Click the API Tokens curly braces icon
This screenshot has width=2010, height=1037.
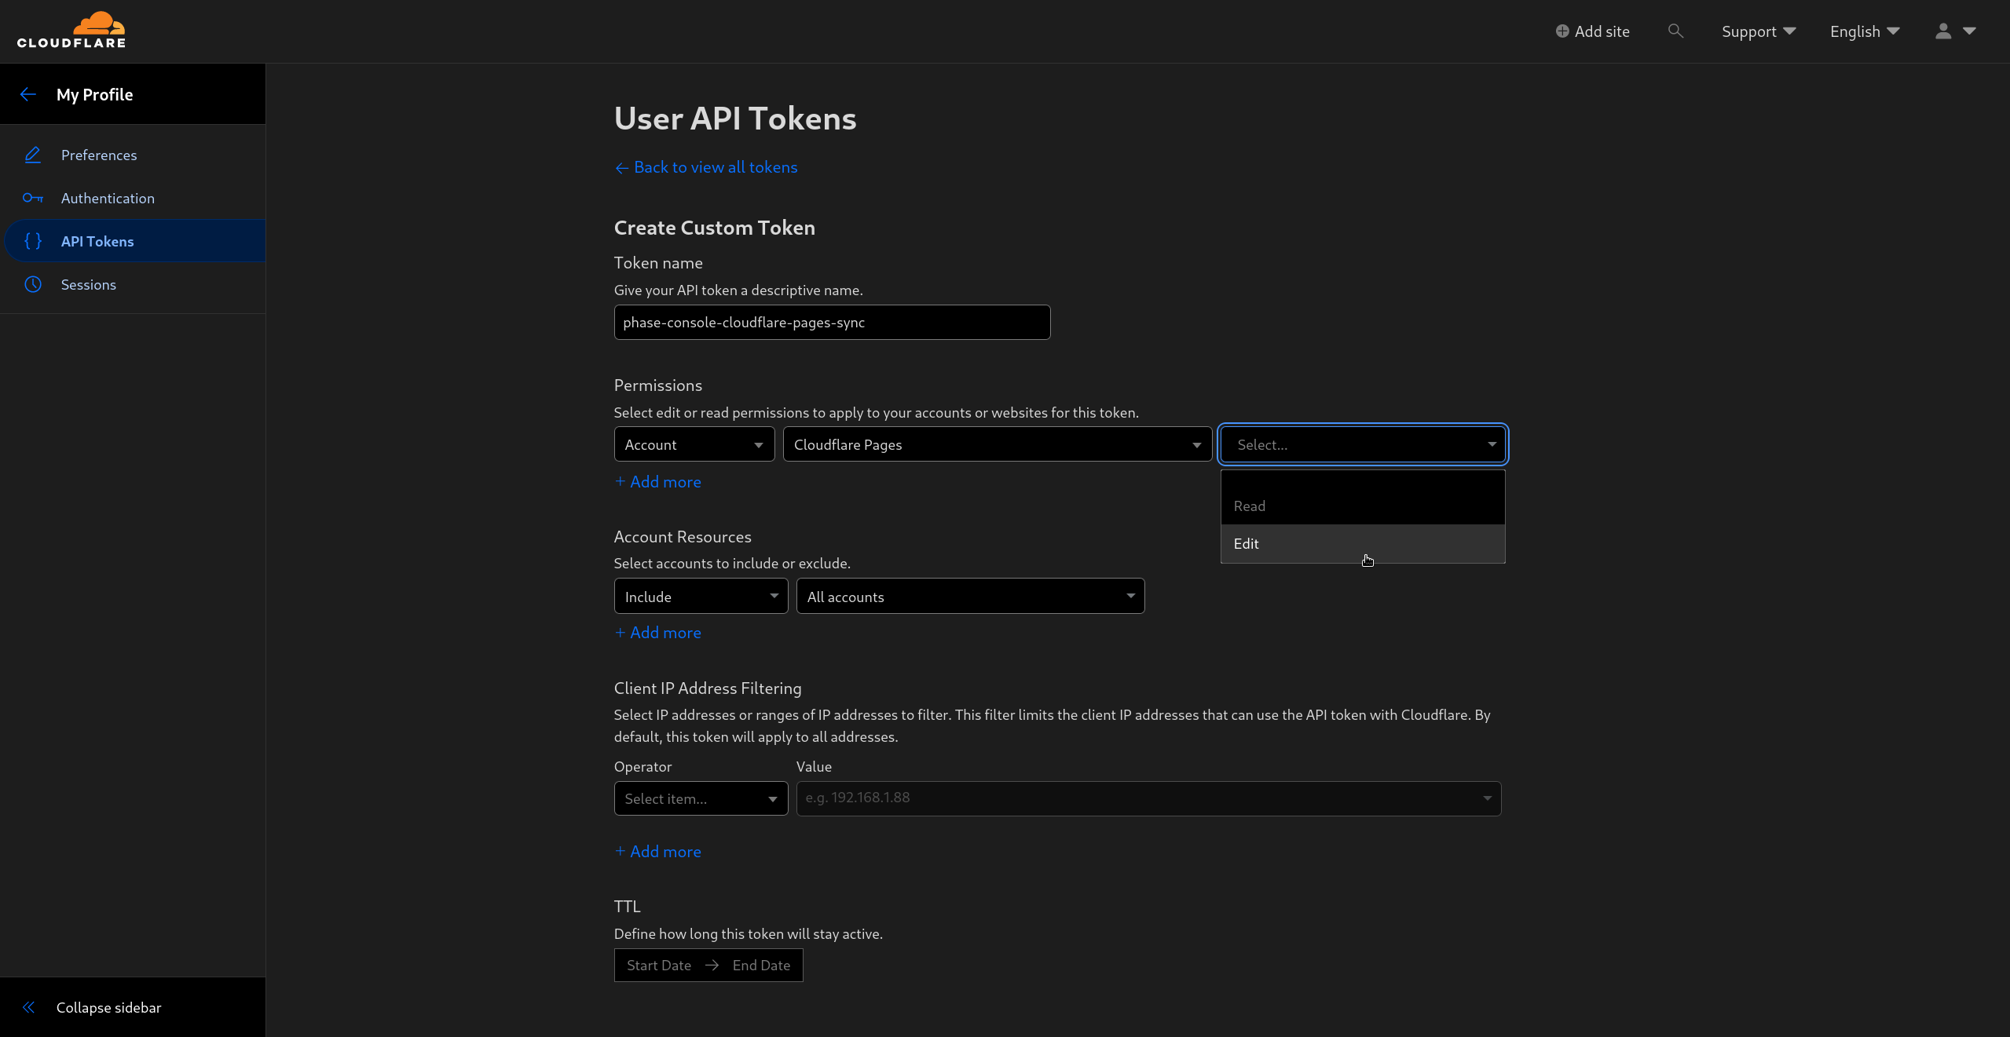coord(33,241)
